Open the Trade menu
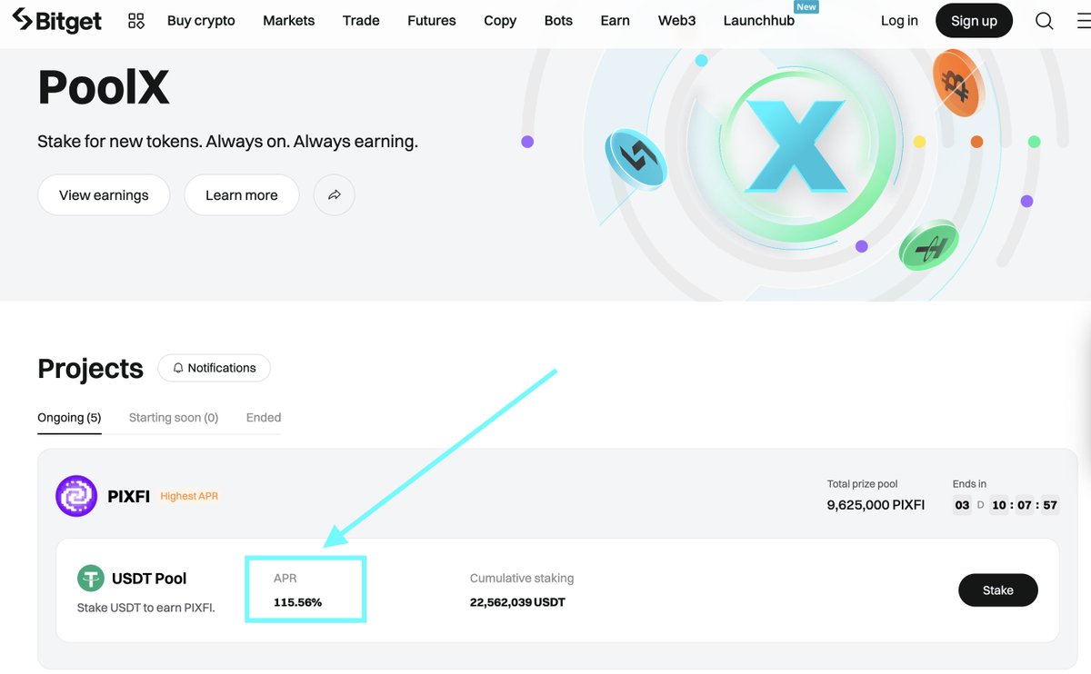The height and width of the screenshot is (674, 1091). pyautogui.click(x=361, y=20)
